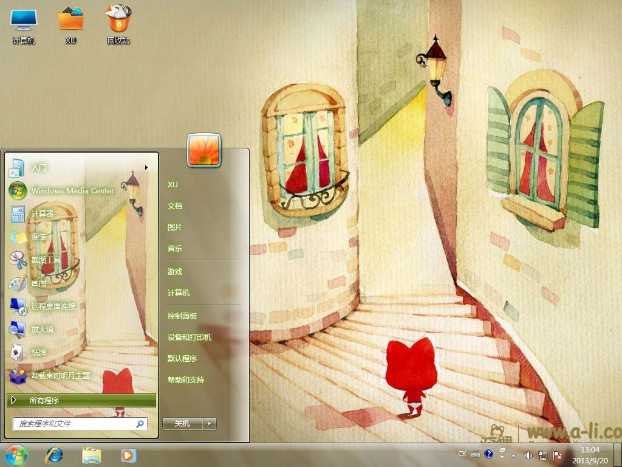Screen dimensions: 622x467
Task: Open the Recycle Bin (回收站) desktop icon
Action: (118, 24)
